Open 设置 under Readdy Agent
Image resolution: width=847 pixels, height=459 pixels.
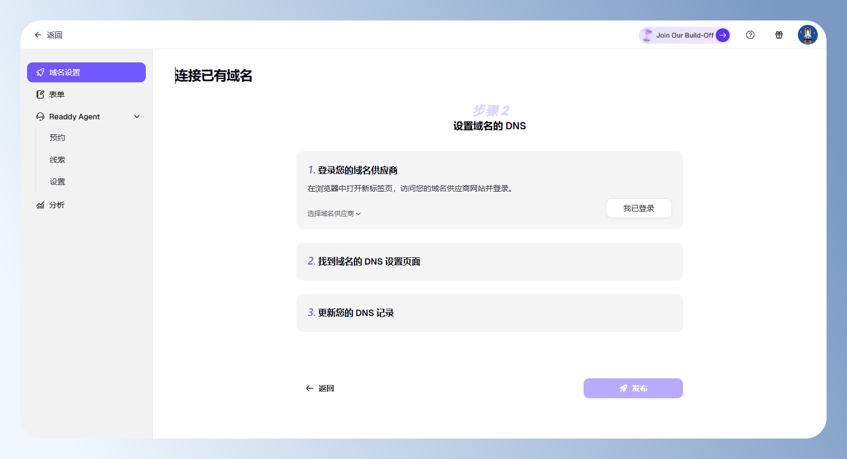click(x=57, y=182)
